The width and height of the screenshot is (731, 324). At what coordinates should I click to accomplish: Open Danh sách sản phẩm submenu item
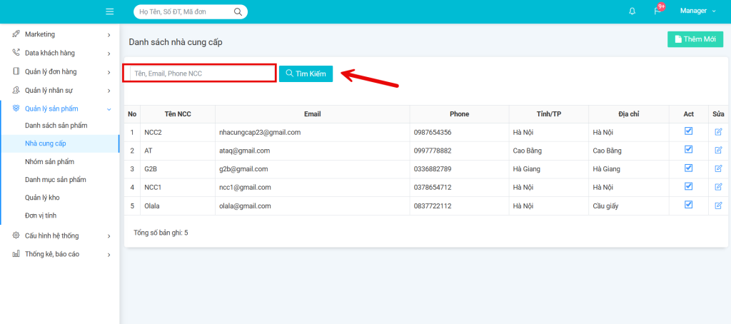point(56,126)
